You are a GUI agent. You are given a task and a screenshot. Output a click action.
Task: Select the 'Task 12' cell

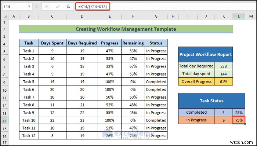click(x=29, y=136)
